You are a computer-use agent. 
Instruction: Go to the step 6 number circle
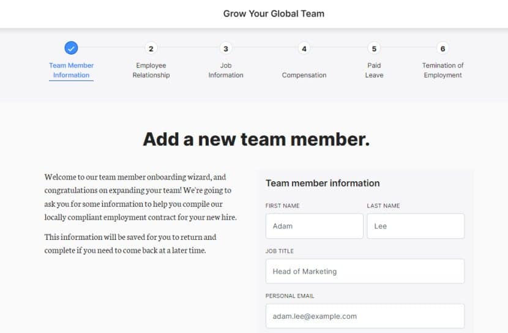tap(443, 48)
